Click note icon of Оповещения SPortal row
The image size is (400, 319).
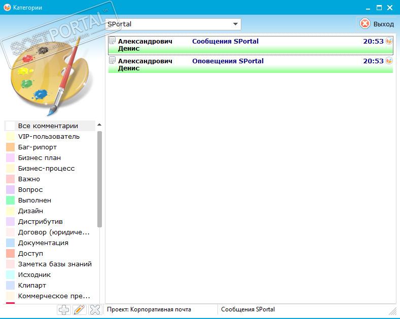tap(112, 60)
